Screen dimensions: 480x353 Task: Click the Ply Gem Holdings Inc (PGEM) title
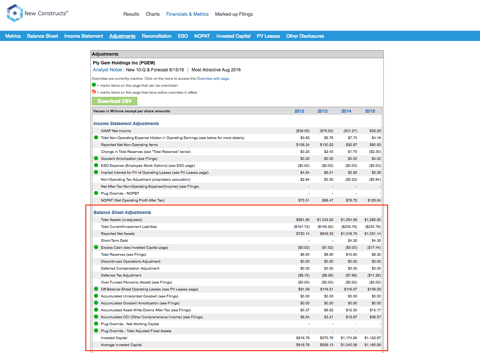124,63
